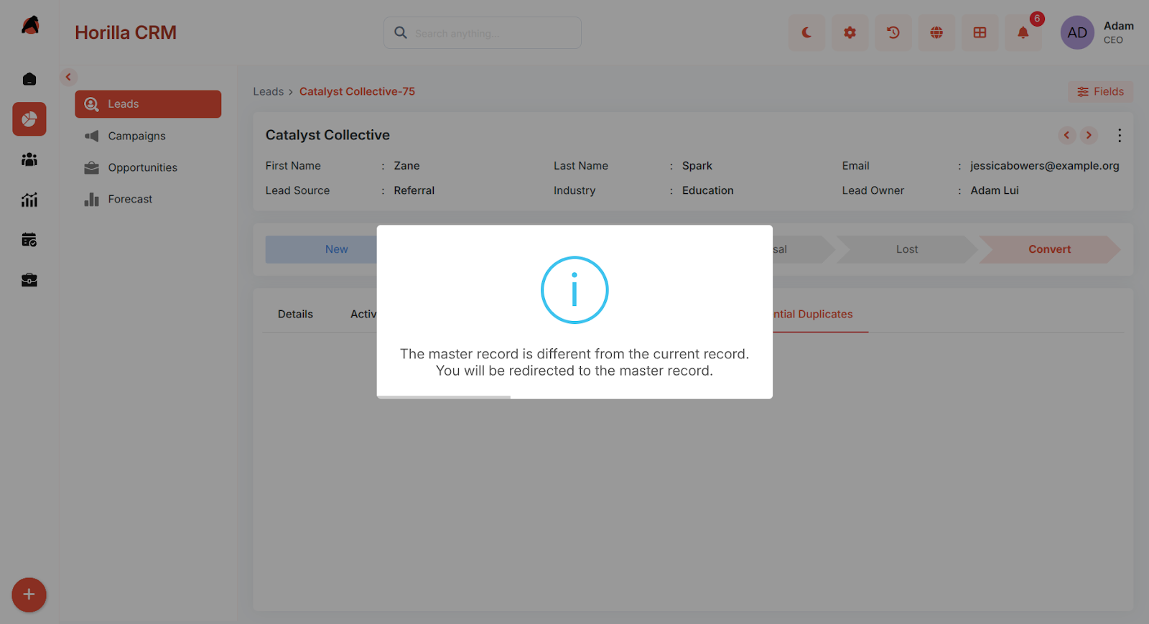Select the Lost stage in pipeline
The width and height of the screenshot is (1149, 624).
(x=907, y=249)
